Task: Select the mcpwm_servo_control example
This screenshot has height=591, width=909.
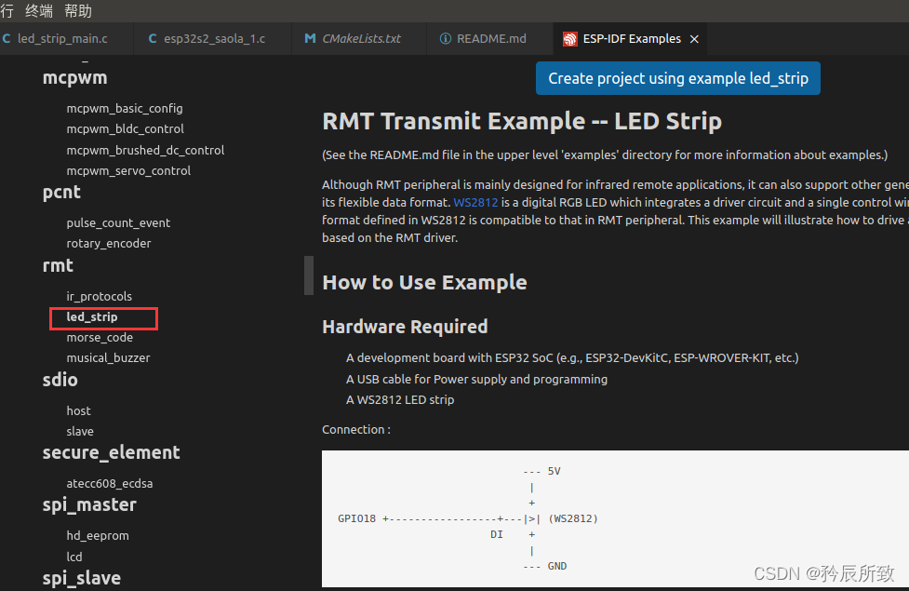Action: tap(128, 170)
